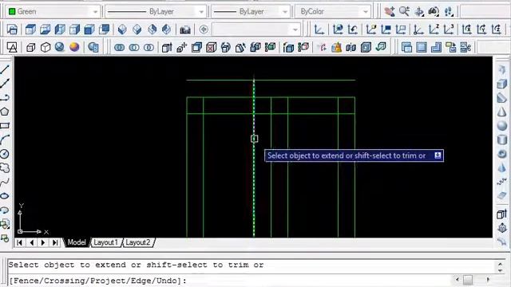
Task: Jump to the first layout tab
Action: pos(19,242)
